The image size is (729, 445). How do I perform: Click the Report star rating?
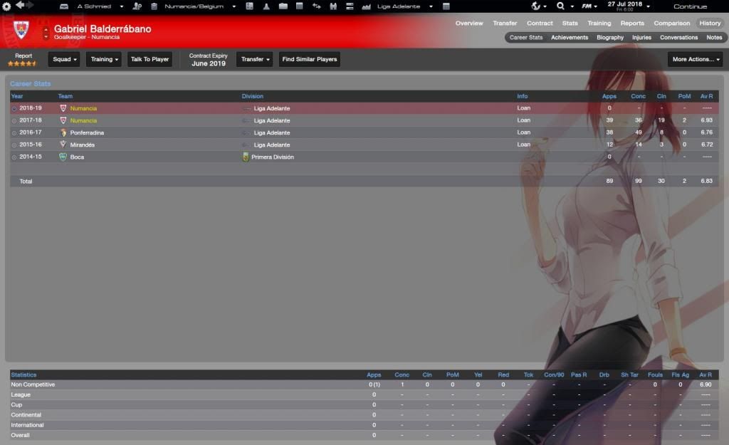(22, 63)
